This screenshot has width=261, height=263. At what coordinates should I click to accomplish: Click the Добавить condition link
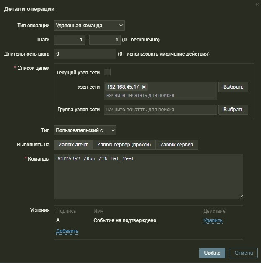(x=67, y=231)
